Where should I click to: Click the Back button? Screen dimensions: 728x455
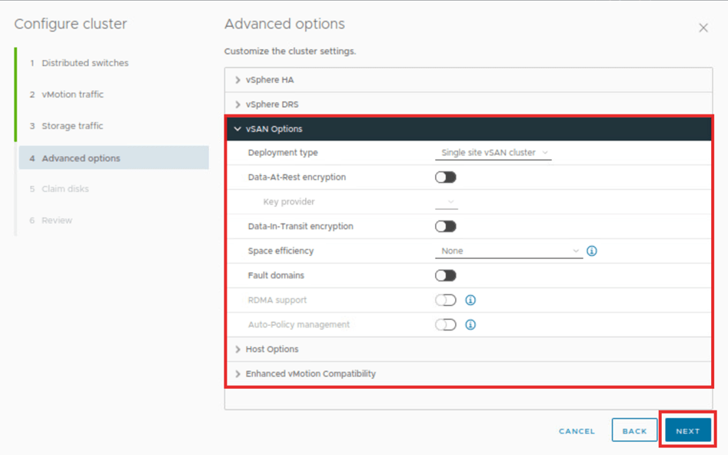click(x=634, y=431)
